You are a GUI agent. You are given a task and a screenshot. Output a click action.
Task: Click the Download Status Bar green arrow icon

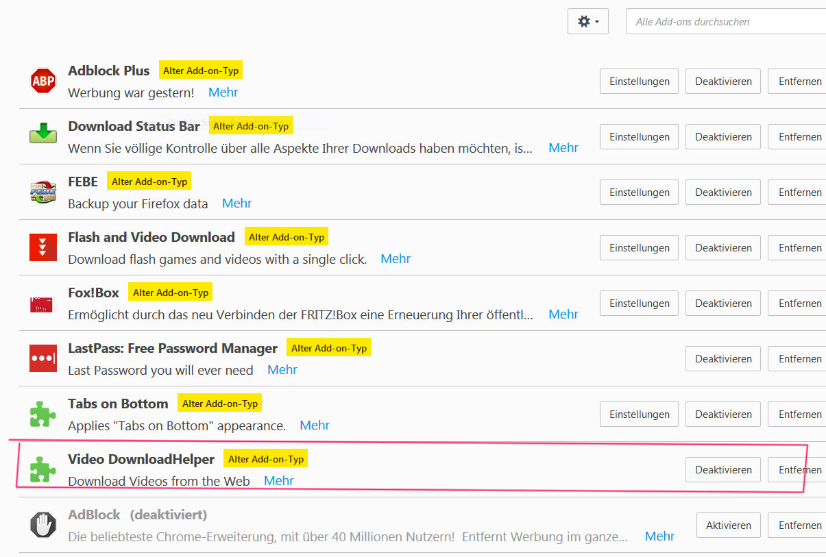coord(43,134)
